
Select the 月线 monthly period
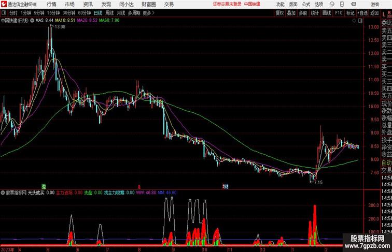point(121,13)
